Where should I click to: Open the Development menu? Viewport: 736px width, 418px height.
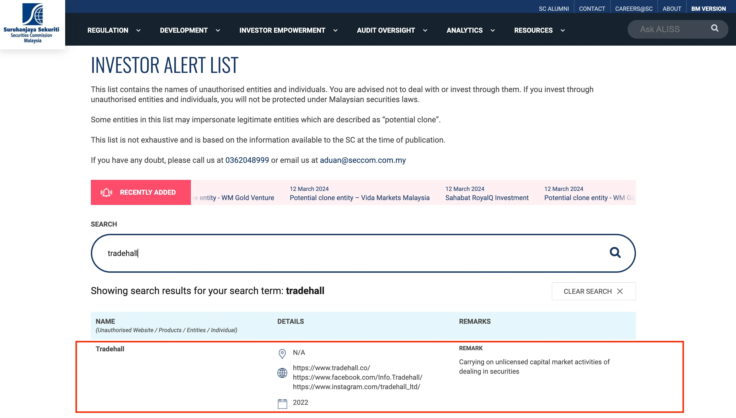(x=184, y=31)
